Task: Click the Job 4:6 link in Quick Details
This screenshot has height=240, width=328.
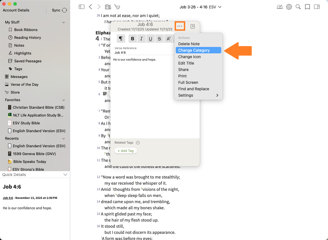Action: (x=8, y=198)
